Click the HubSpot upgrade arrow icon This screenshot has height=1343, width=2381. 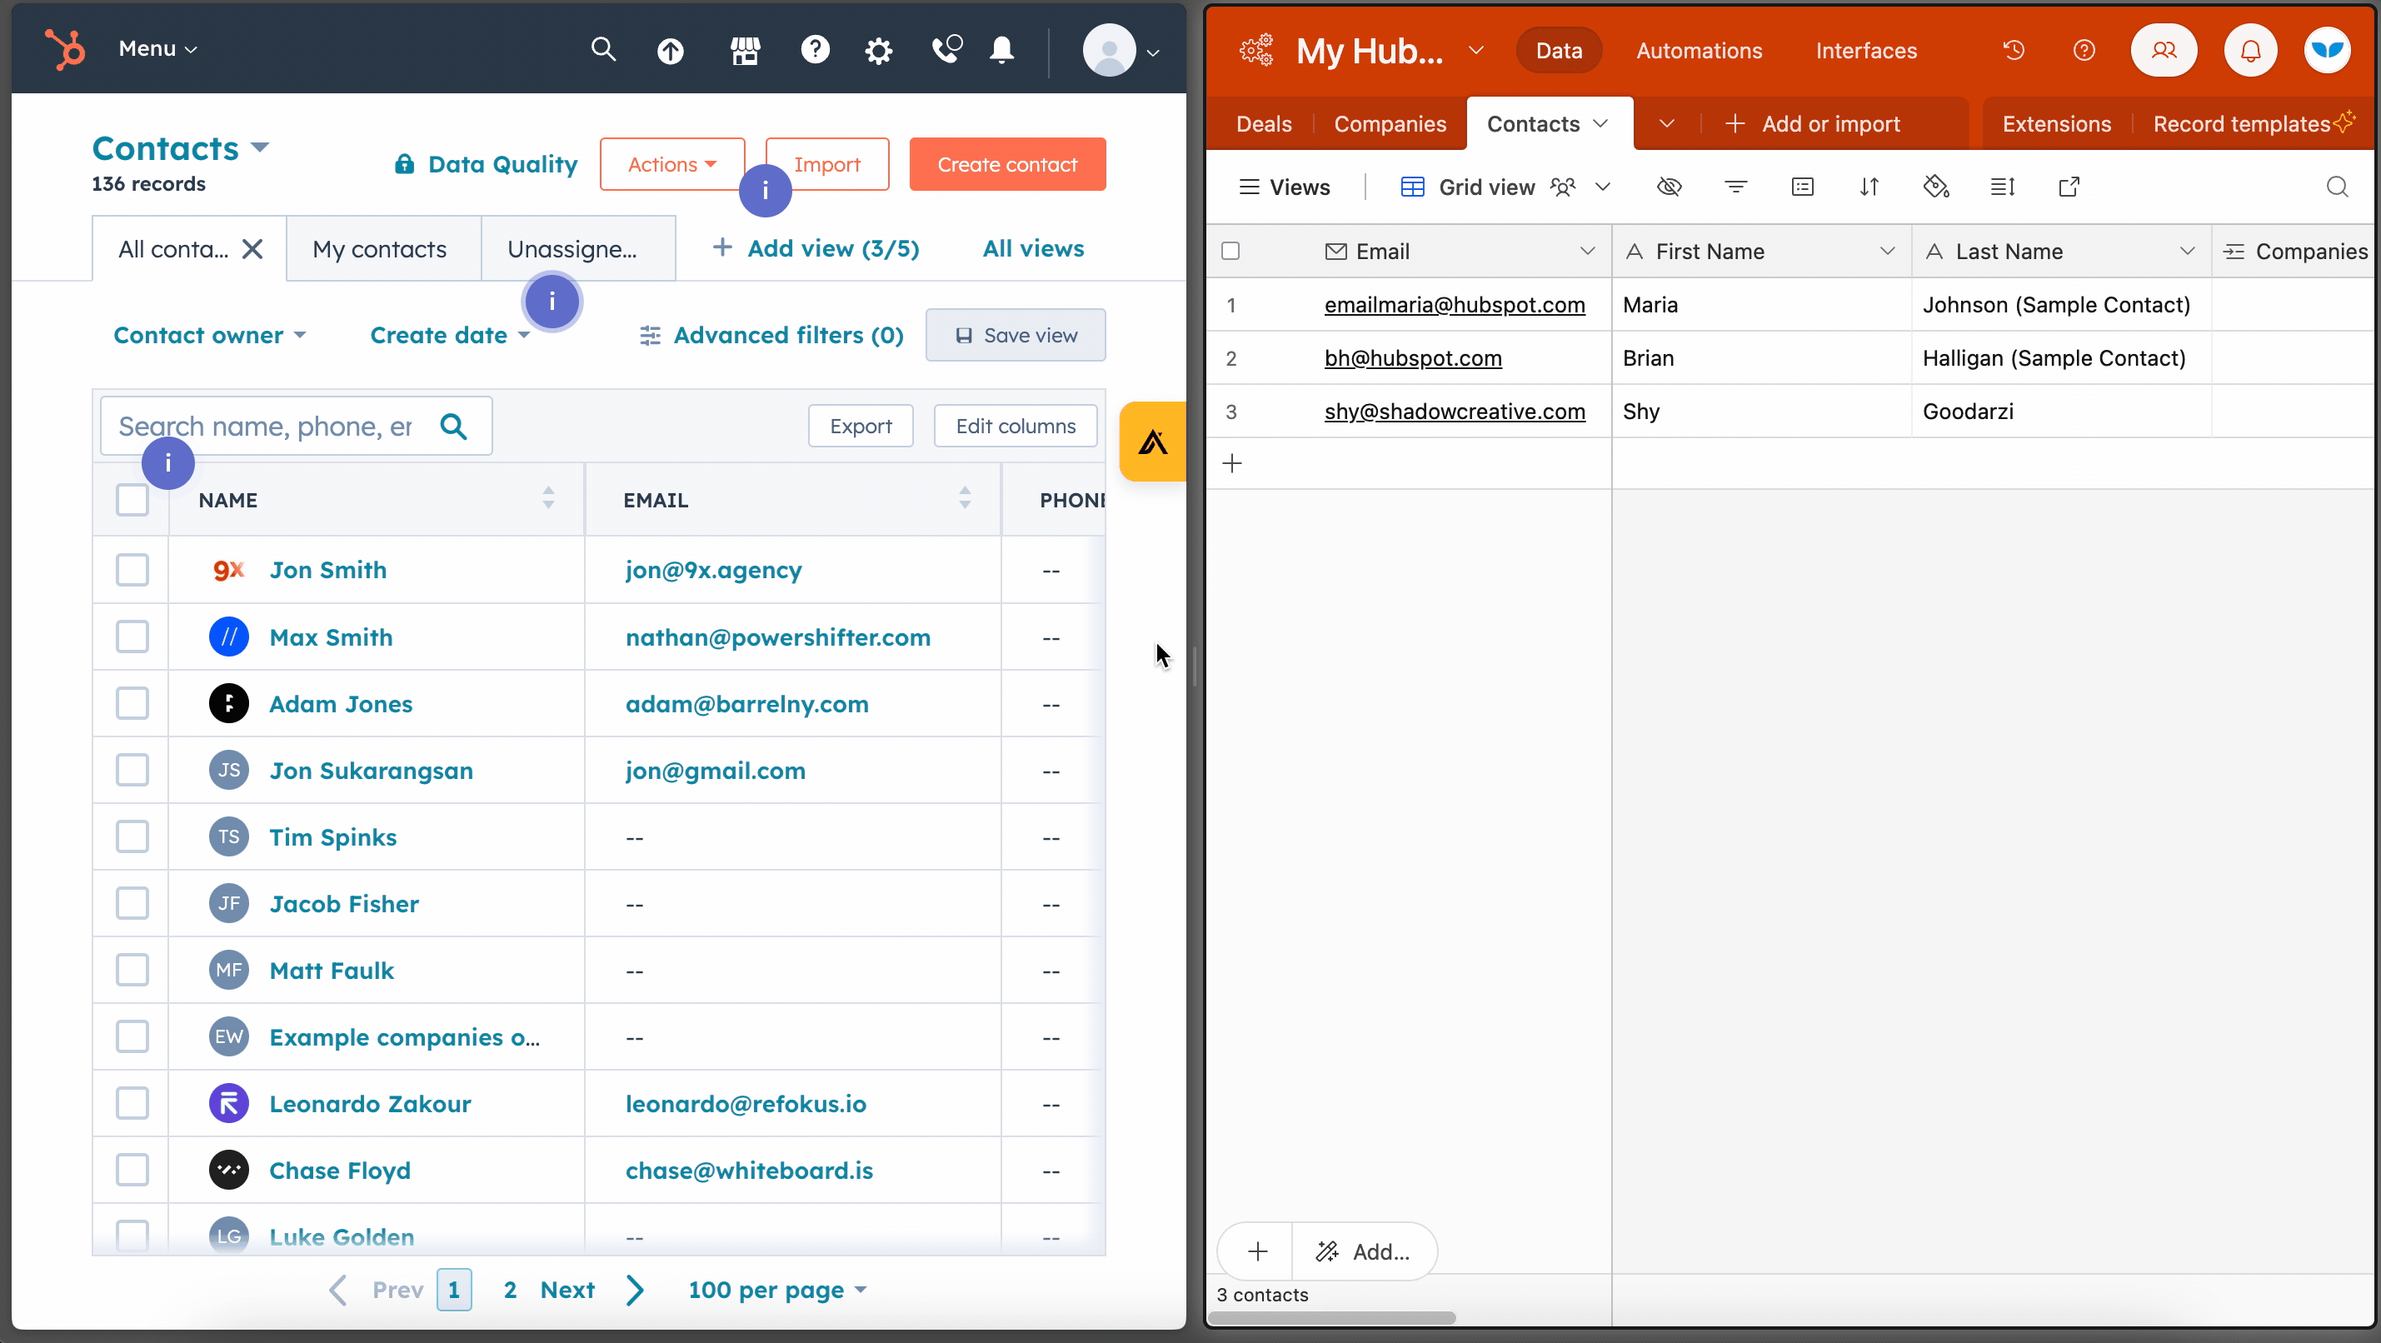[670, 50]
